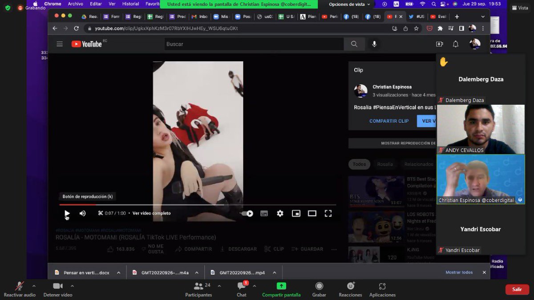Click 'NO ME GUSTA' dislike button
534x300 pixels.
(153, 249)
